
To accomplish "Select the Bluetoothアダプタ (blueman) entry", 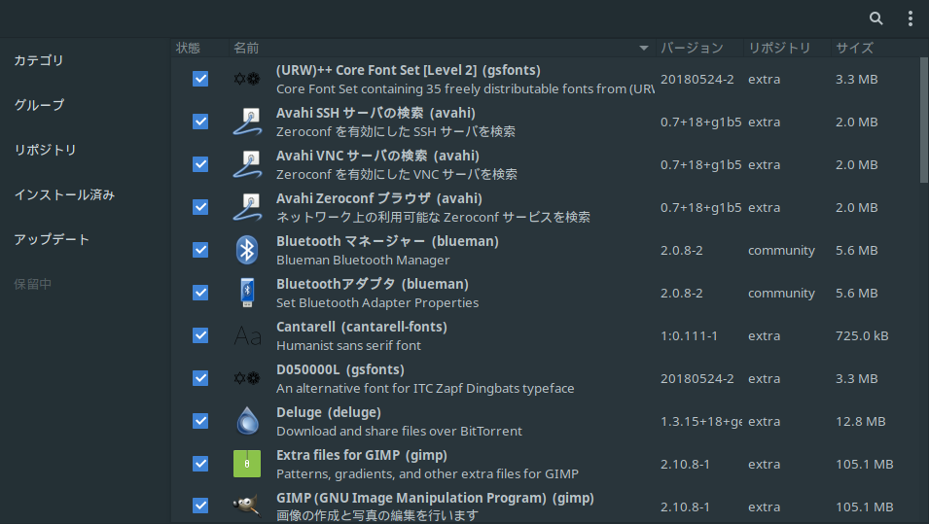I will pyautogui.click(x=372, y=284).
